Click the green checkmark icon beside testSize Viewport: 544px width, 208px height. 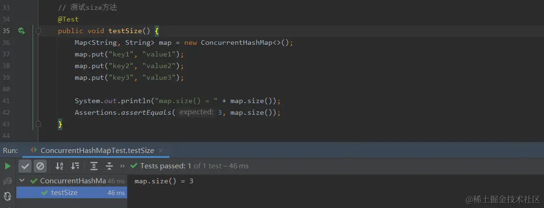click(x=44, y=193)
